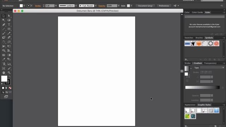Viewport: 226px width, 127px height.
Task: Choose the Perspective Grid tool
Action: [9, 50]
